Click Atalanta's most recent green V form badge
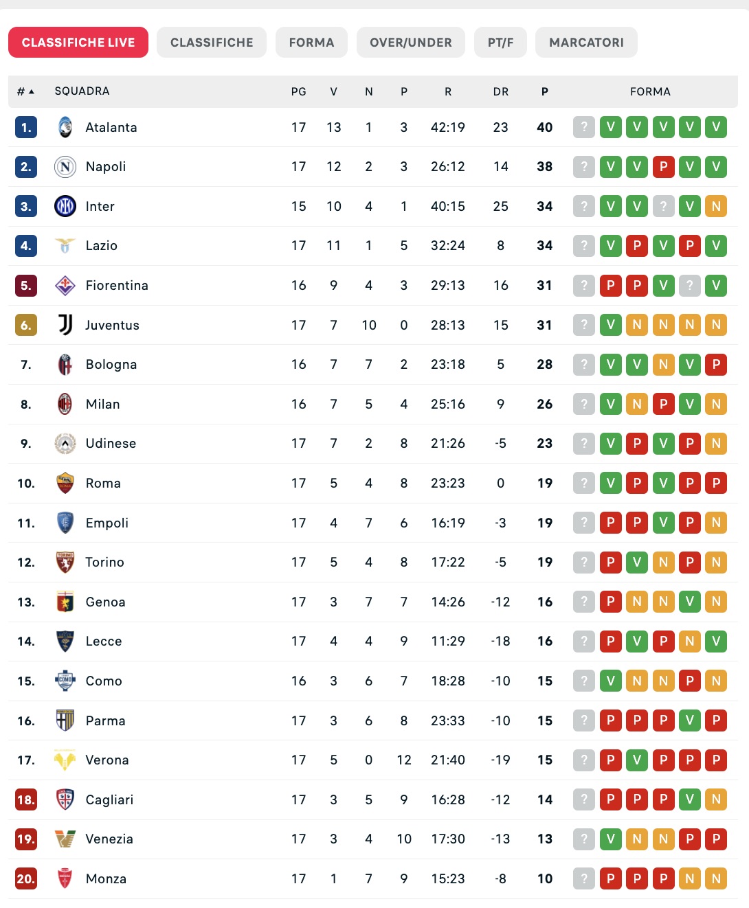749x908 pixels. pos(611,127)
